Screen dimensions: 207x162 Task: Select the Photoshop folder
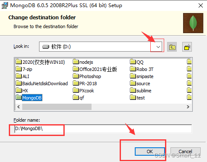[87, 76]
